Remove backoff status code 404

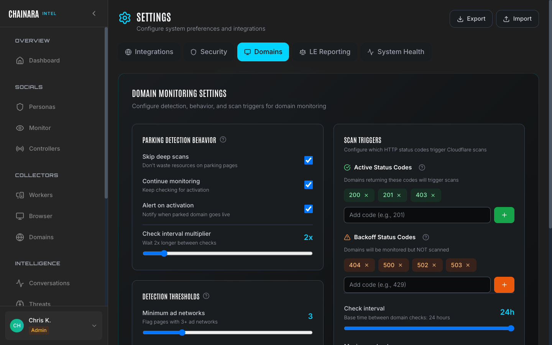click(367, 265)
